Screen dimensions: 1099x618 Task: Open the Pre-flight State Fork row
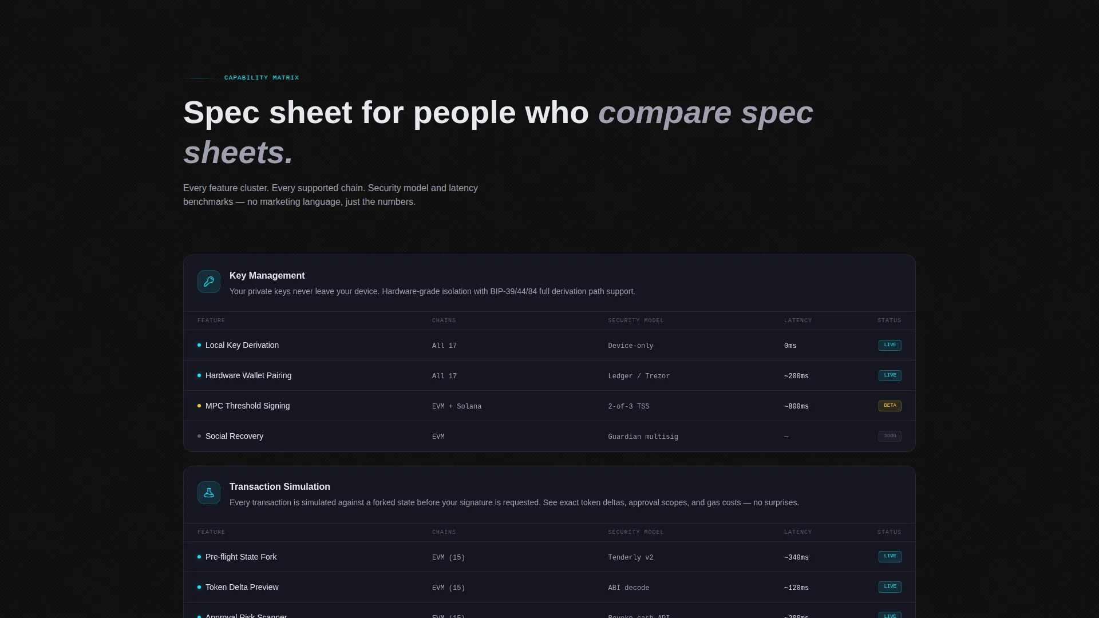549,557
